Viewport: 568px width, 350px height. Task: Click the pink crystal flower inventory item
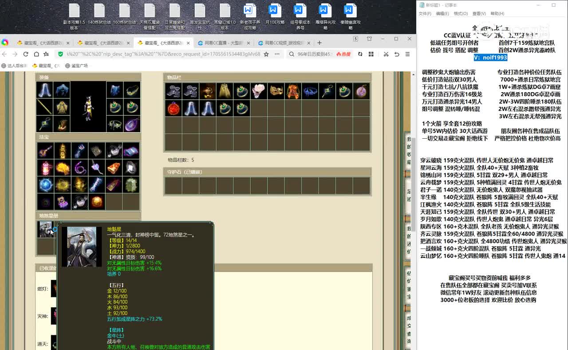(x=259, y=91)
